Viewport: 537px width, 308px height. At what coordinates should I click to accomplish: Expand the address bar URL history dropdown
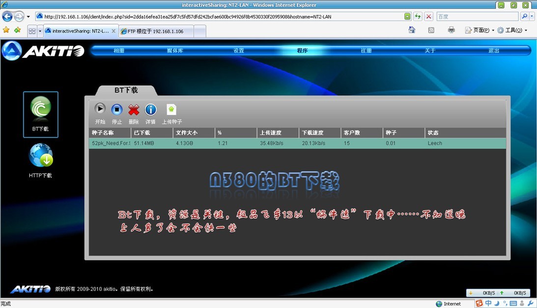pos(407,16)
